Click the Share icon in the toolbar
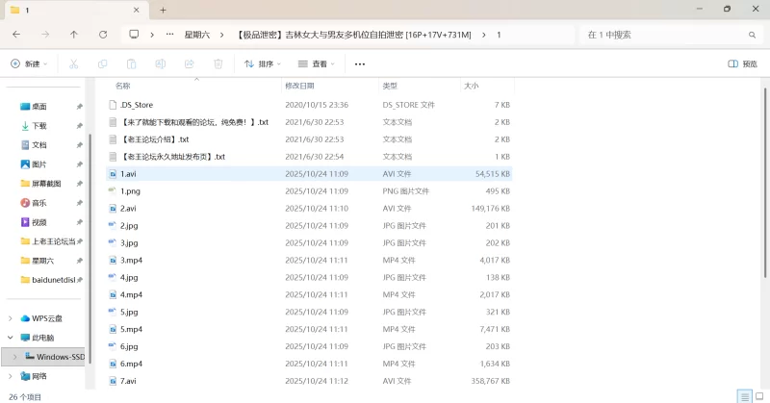The width and height of the screenshot is (770, 403). pos(190,63)
